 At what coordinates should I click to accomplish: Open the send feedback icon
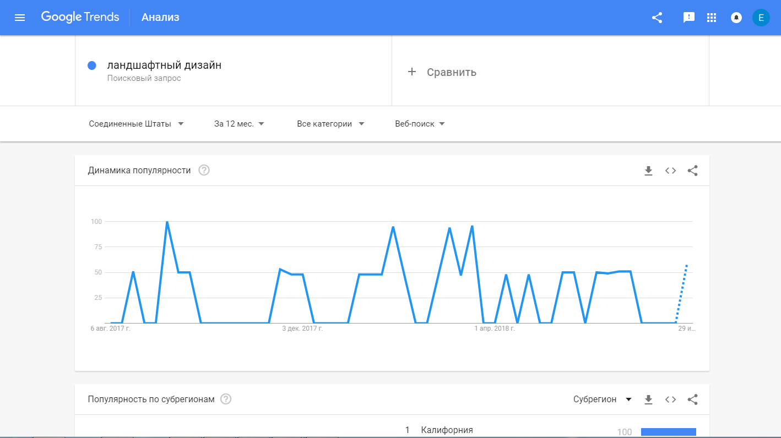(x=688, y=18)
